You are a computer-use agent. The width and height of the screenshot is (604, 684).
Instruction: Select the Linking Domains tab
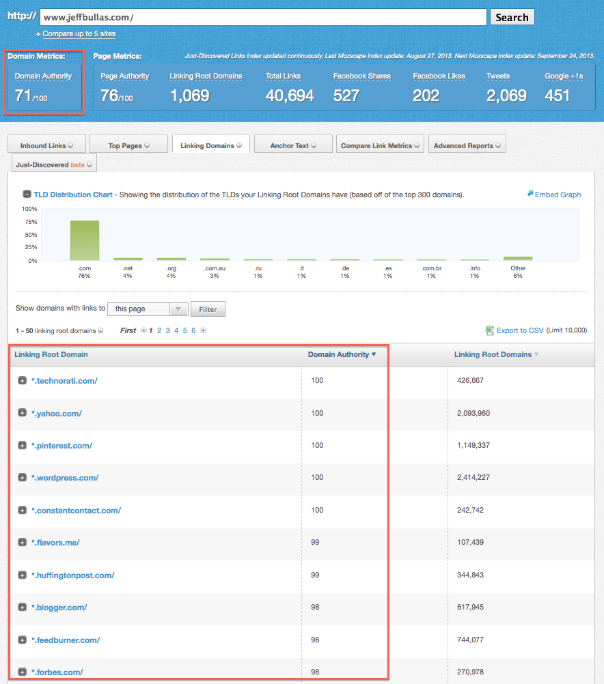pos(211,143)
